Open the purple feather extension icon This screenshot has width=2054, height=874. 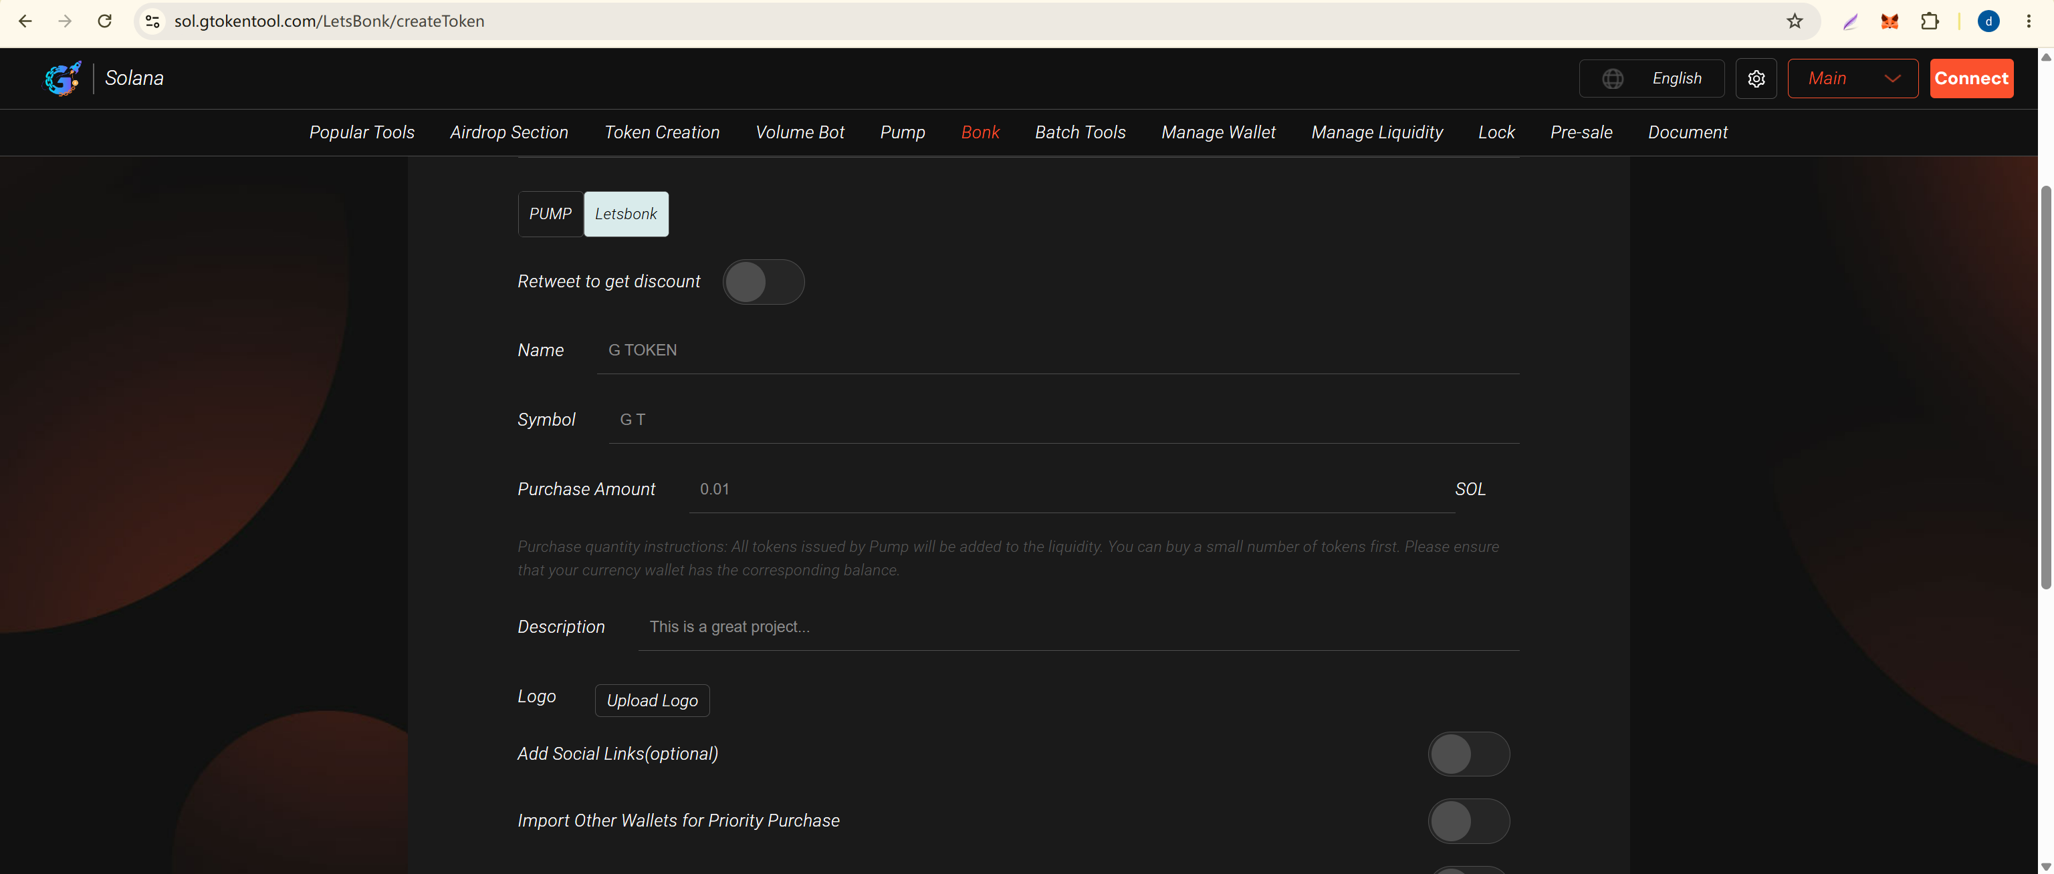pyautogui.click(x=1851, y=21)
